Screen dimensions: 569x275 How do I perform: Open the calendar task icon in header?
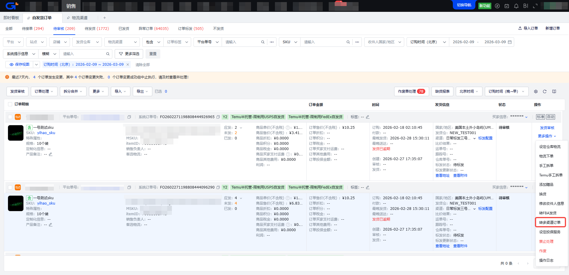(x=507, y=6)
